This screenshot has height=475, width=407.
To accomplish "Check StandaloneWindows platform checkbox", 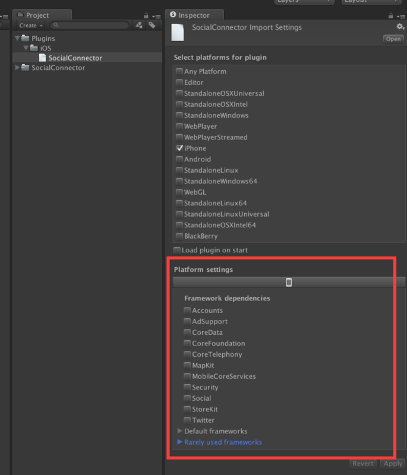I will (179, 115).
